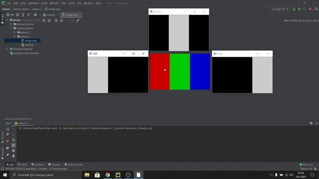Image resolution: width=319 pixels, height=179 pixels.
Task: Select the image.png editor tab
Action: coord(71,15)
